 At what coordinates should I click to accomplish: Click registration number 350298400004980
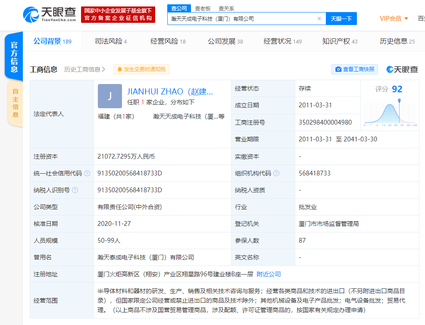coord(325,122)
